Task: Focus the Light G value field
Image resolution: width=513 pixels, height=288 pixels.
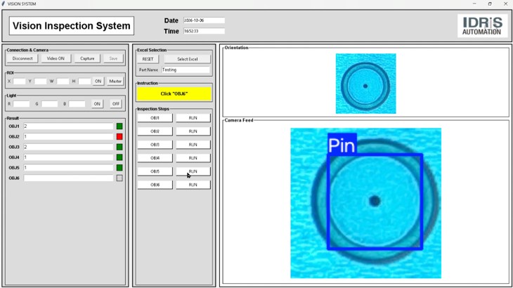Action: [49, 104]
